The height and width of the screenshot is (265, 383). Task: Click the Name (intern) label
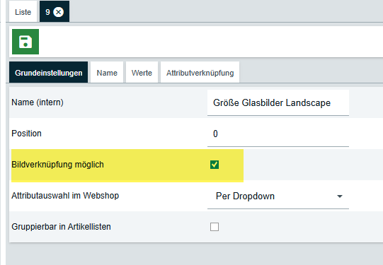pos(38,102)
